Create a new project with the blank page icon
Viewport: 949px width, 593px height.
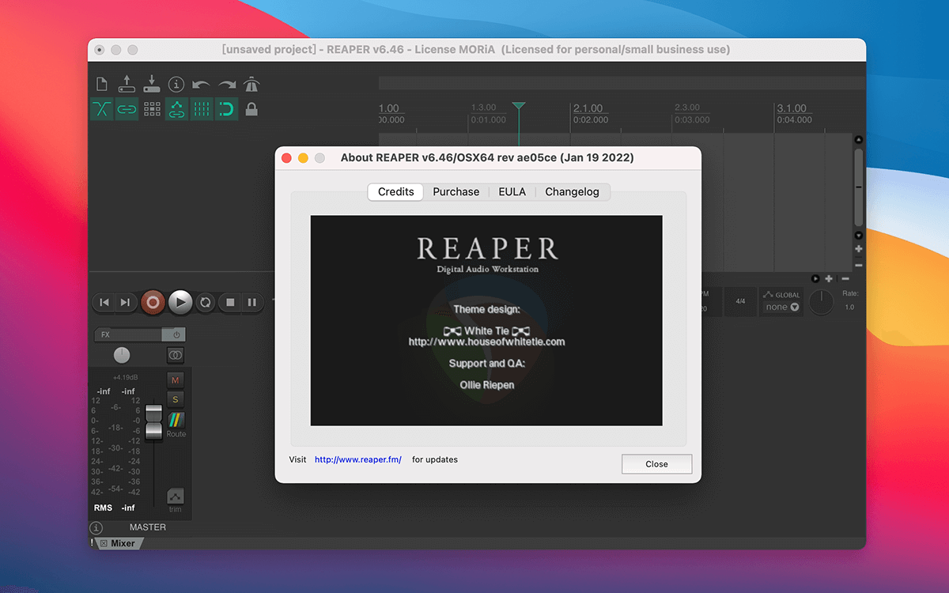(x=101, y=84)
